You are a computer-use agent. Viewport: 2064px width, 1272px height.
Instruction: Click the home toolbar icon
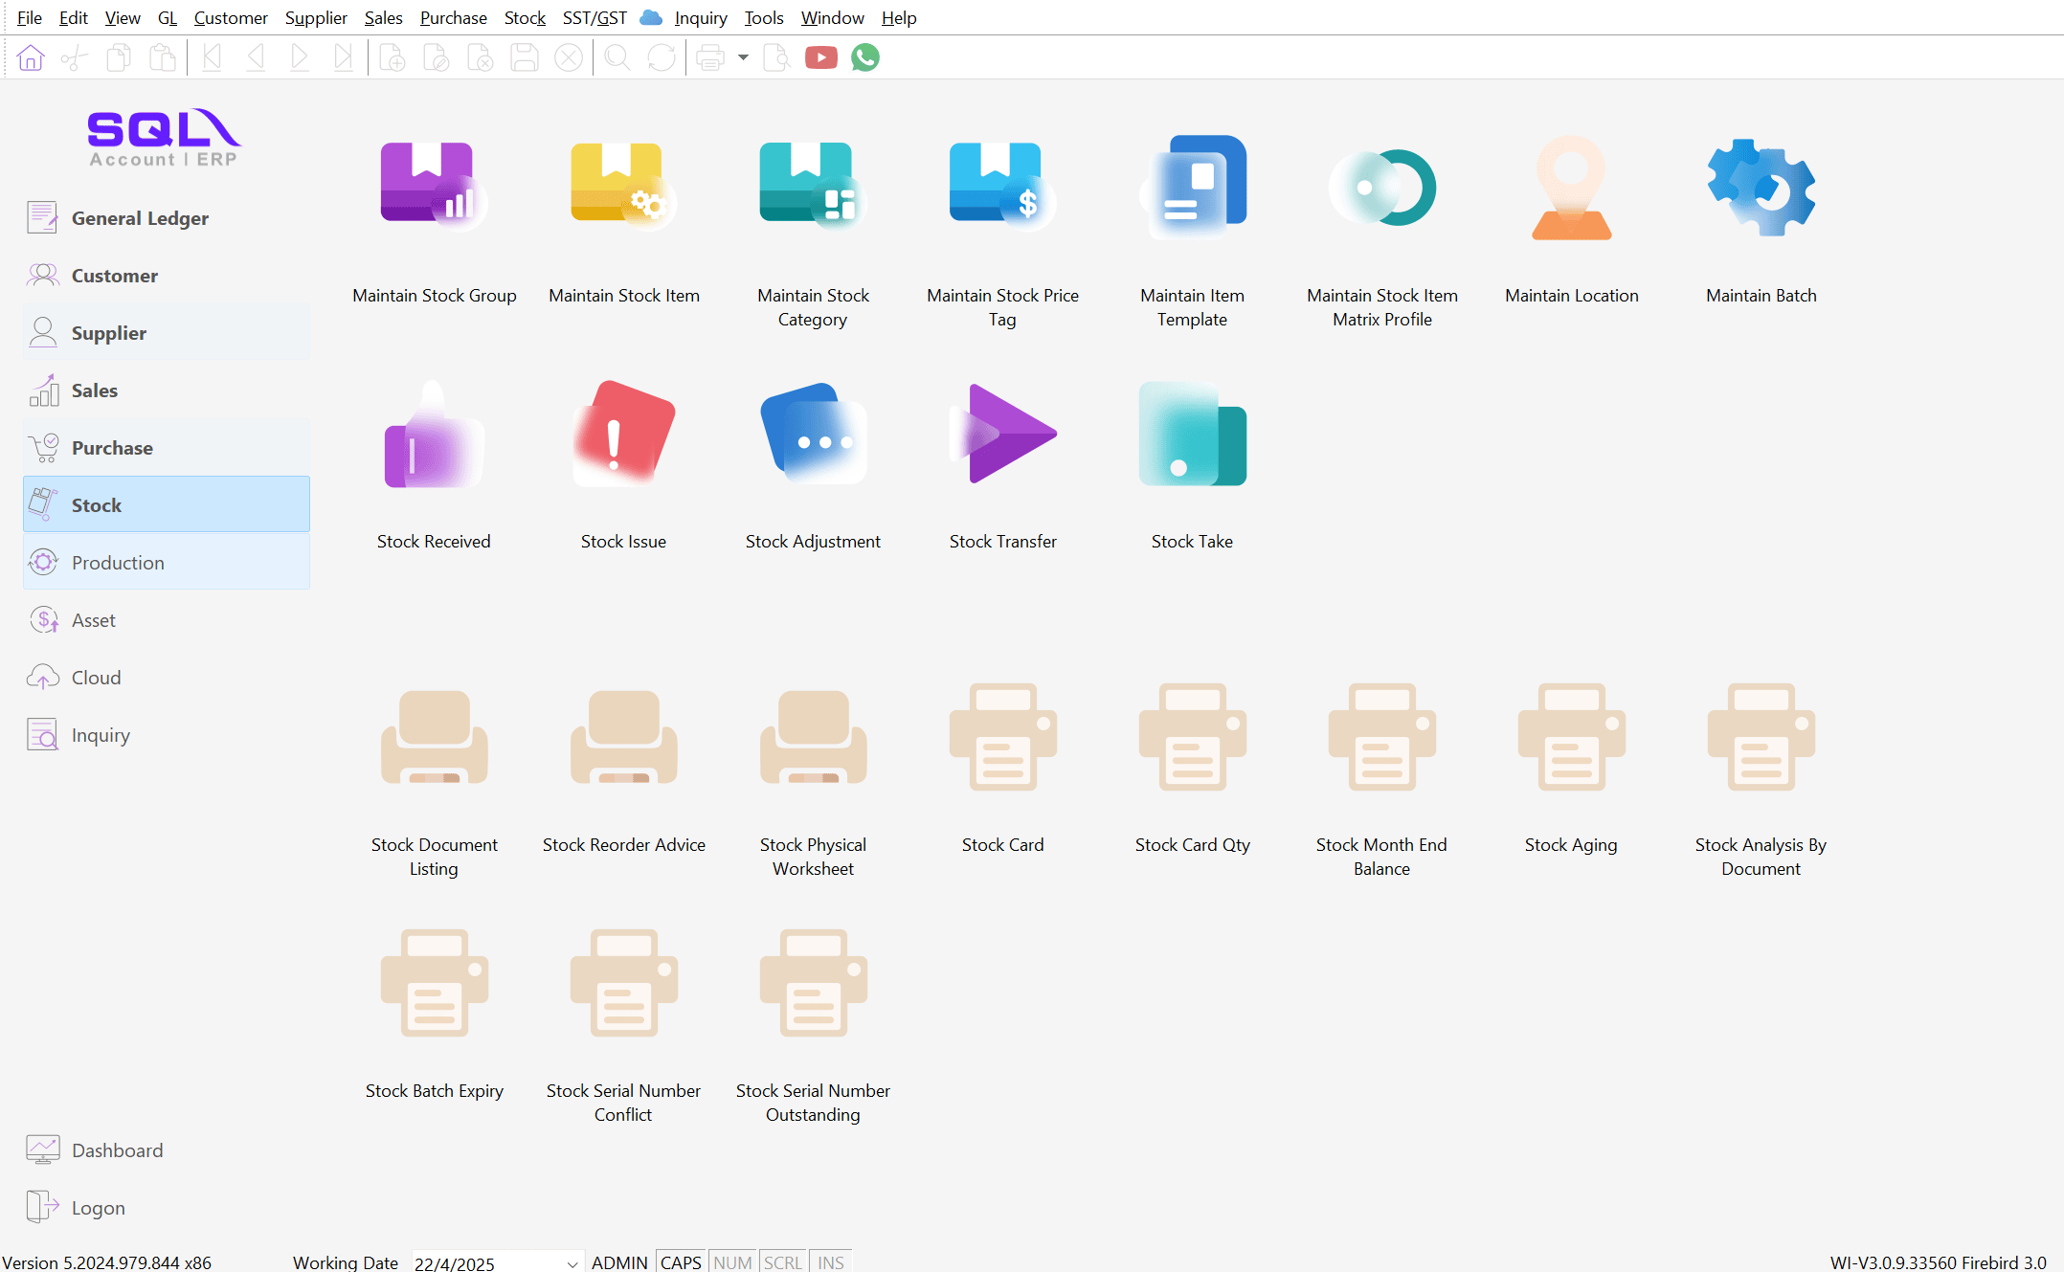pyautogui.click(x=31, y=58)
